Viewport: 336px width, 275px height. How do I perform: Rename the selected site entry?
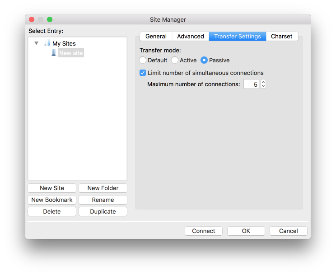(103, 200)
